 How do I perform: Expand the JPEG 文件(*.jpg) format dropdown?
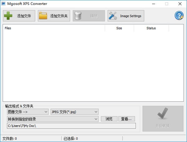(x=74, y=112)
